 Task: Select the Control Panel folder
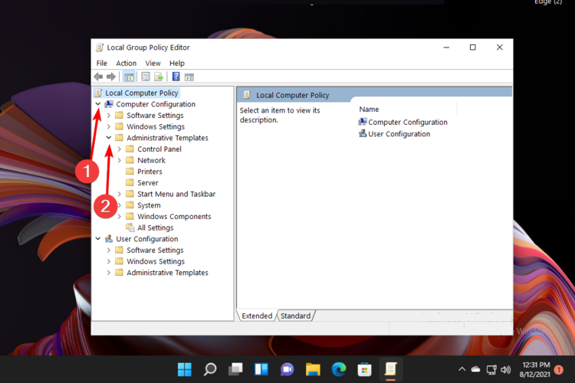click(x=159, y=149)
